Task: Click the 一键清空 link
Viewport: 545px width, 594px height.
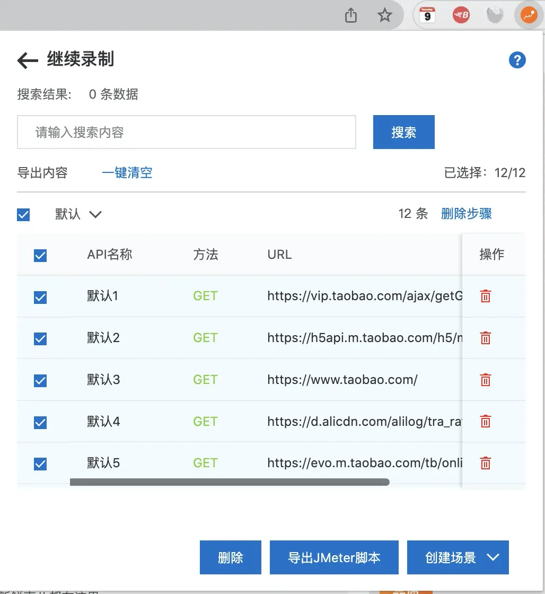Action: (x=127, y=173)
